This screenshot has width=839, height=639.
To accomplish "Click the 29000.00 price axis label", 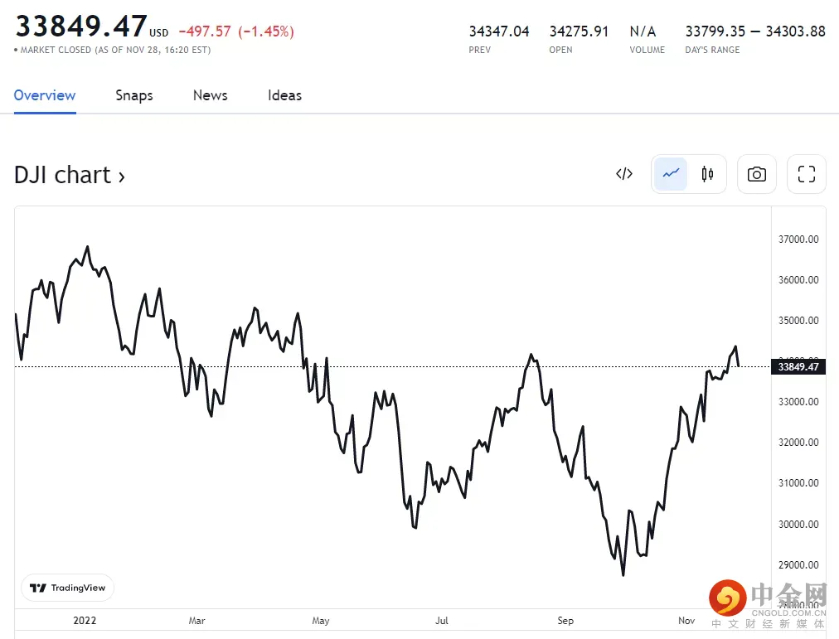I will pos(797,565).
